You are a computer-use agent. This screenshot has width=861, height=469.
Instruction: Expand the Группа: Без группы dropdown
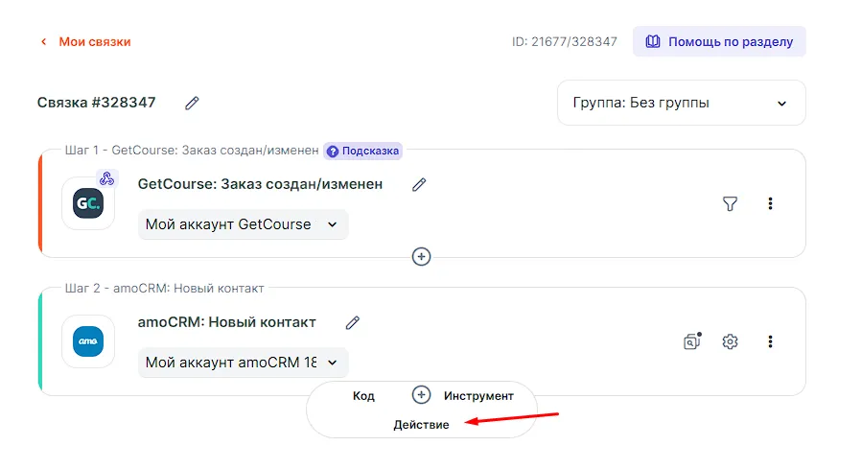(x=681, y=103)
